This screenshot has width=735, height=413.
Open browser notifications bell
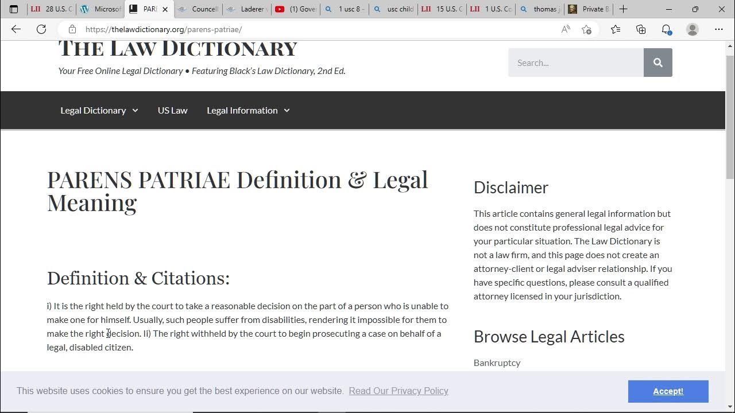[666, 29]
